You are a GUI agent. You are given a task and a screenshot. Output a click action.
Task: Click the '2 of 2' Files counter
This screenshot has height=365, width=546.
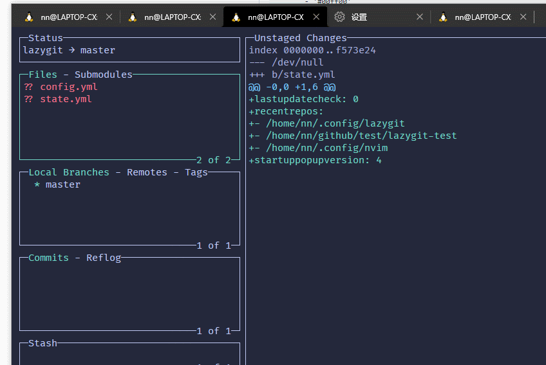pyautogui.click(x=214, y=160)
